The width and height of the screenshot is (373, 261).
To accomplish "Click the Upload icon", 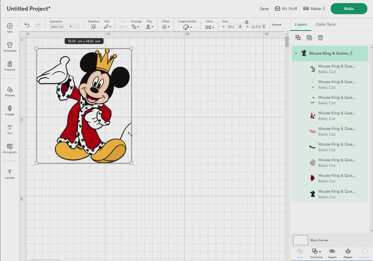I will pos(10,172).
